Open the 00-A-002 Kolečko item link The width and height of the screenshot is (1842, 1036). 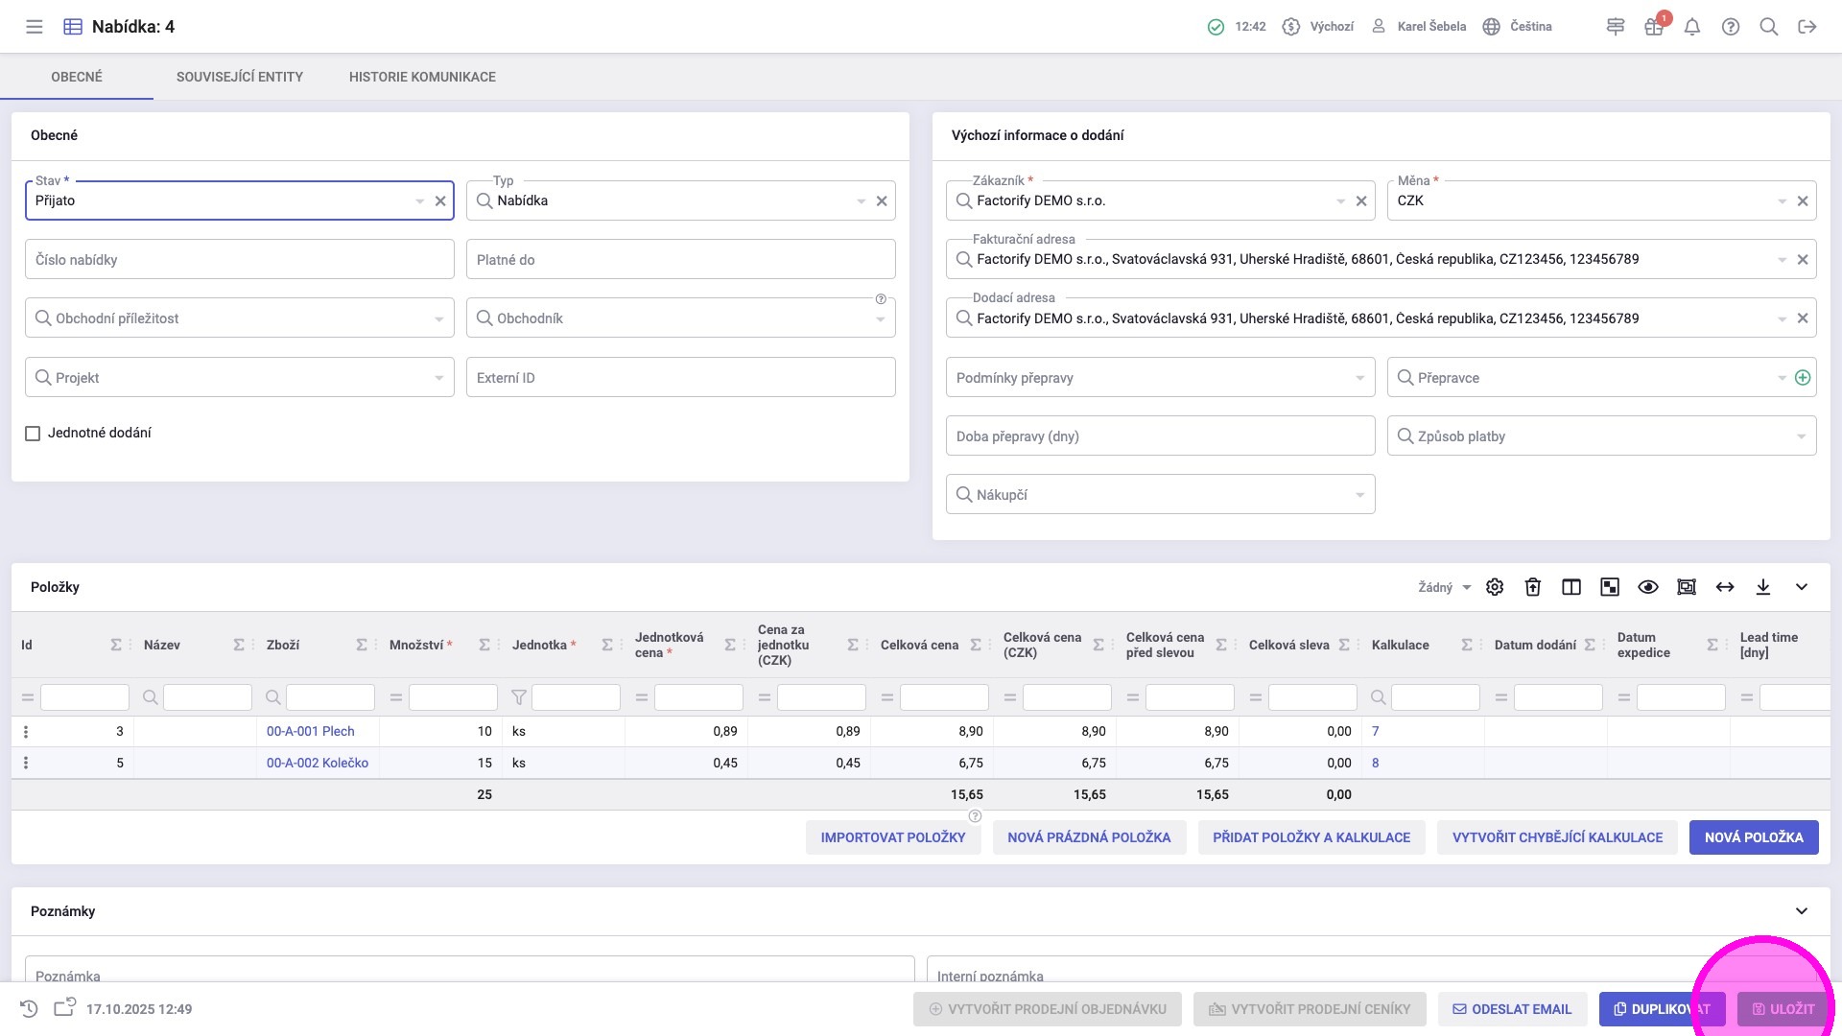tap(318, 764)
